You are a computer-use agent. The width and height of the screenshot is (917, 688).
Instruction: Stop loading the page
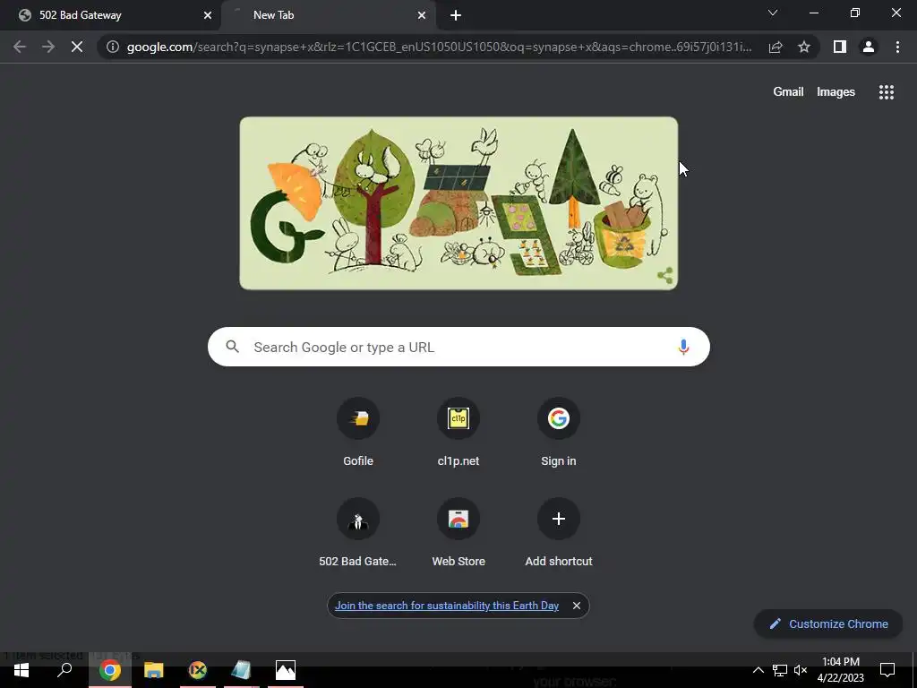[77, 47]
